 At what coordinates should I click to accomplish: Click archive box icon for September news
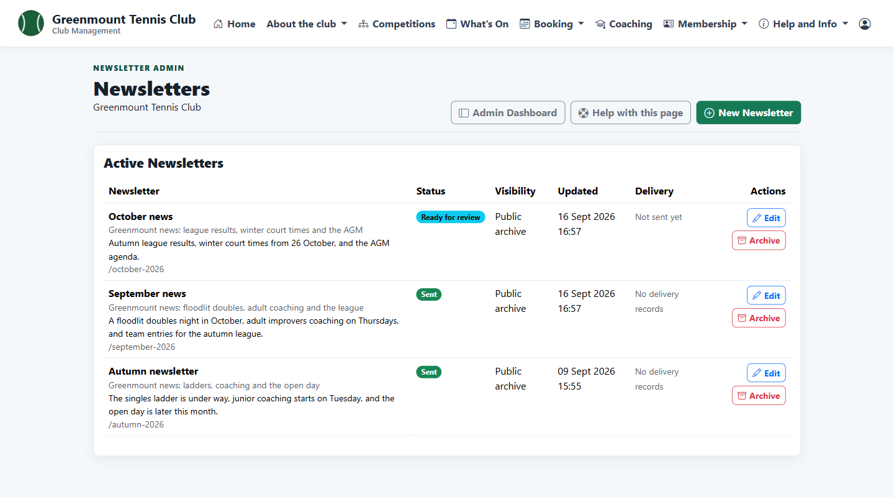pyautogui.click(x=741, y=318)
